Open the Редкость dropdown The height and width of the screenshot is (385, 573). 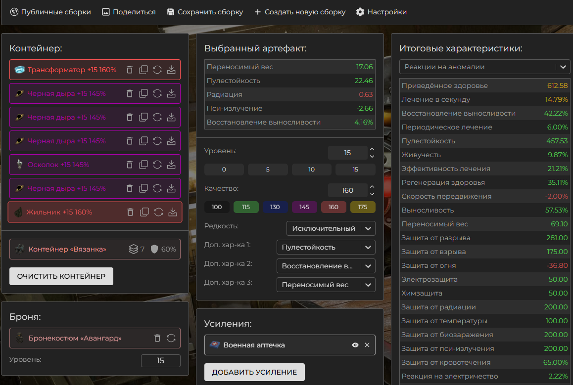pos(331,228)
